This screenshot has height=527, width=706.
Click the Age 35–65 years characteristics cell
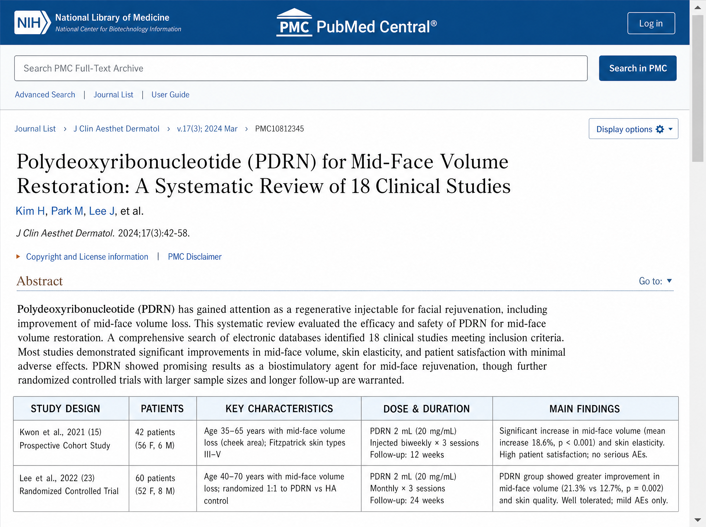click(279, 443)
